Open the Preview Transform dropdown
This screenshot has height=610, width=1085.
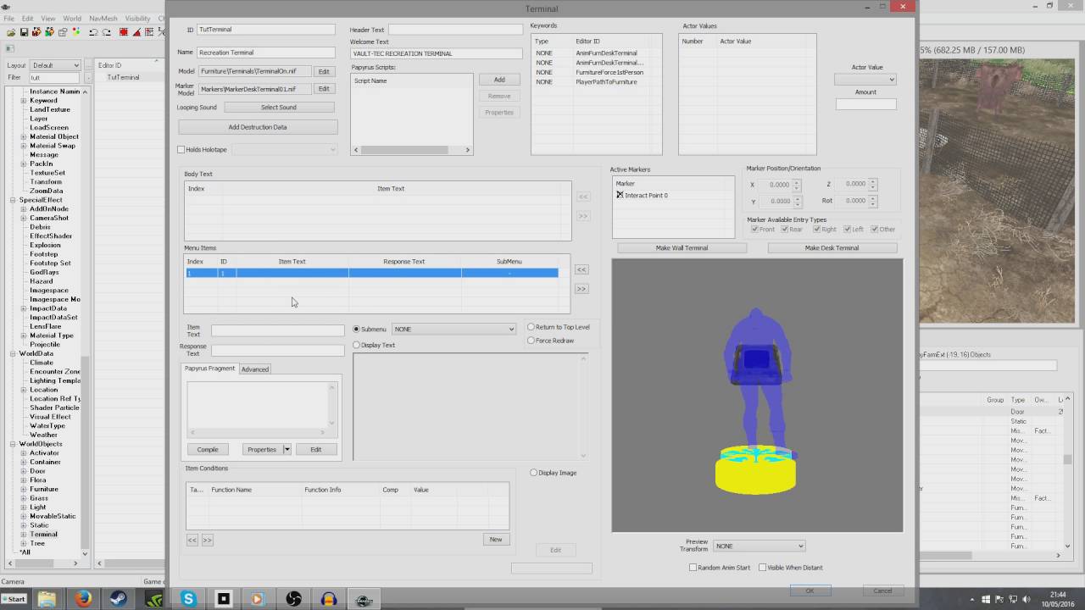[x=759, y=546]
